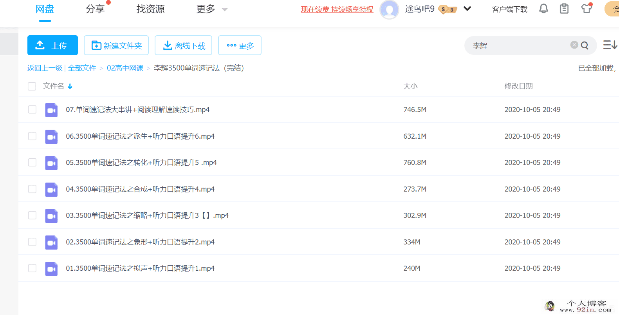Select checkbox for 05.3500单词速记法之转化 file
The width and height of the screenshot is (619, 315).
[x=32, y=162]
